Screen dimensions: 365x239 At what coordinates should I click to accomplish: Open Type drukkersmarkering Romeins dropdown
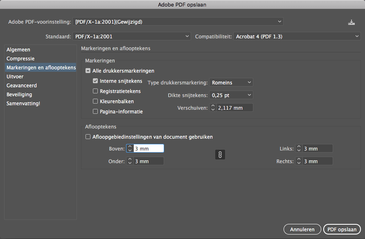point(231,82)
